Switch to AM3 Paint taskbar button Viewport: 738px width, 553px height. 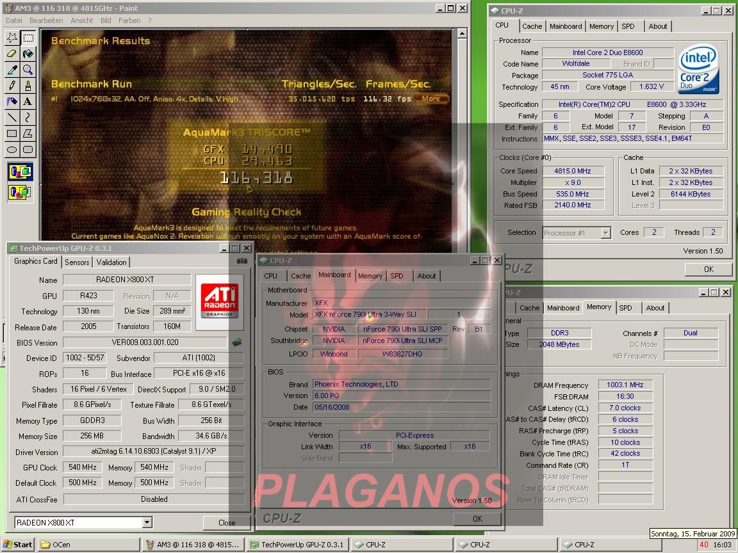click(193, 545)
